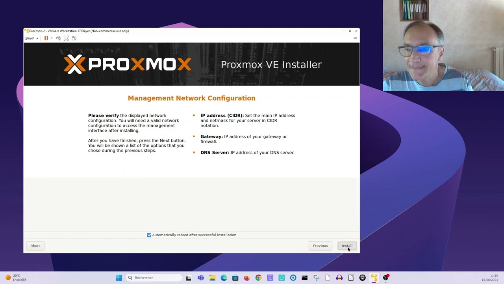Launch Google Chrome from the taskbar
The height and width of the screenshot is (284, 504).
pos(258,278)
